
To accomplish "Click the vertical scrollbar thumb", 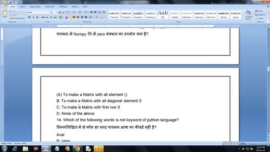I will click(x=268, y=69).
